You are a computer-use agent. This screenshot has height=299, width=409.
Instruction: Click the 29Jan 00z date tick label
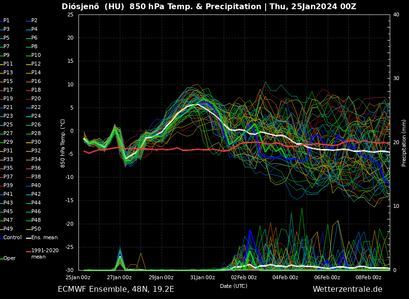(x=161, y=277)
